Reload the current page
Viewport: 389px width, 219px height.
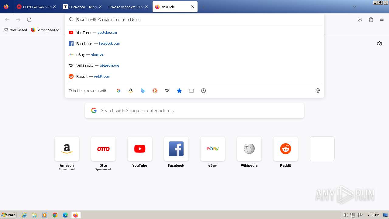(29, 19)
